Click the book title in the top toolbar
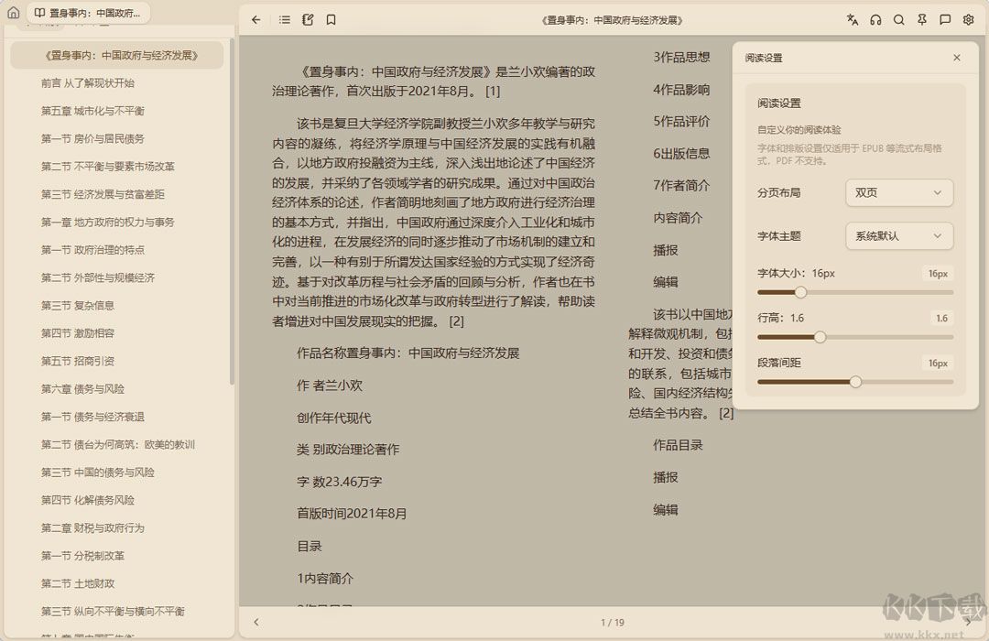This screenshot has width=989, height=641. coord(612,20)
